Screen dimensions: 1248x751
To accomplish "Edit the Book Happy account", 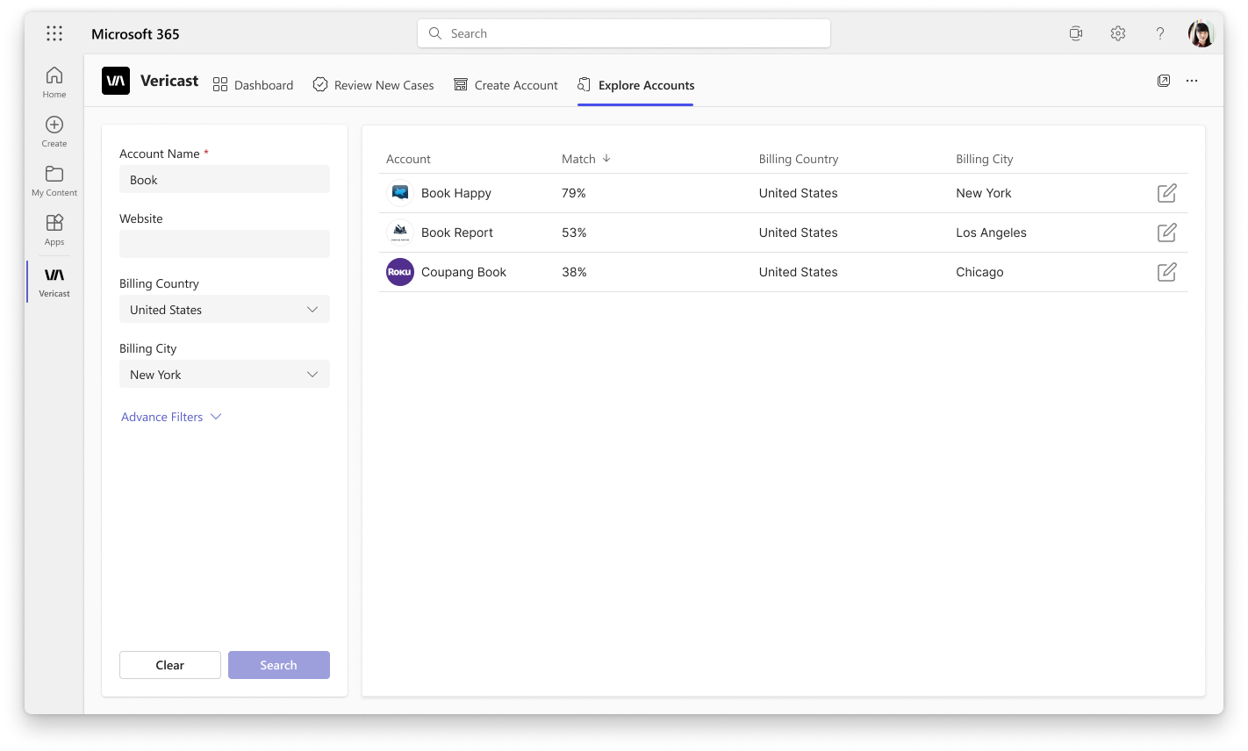I will pyautogui.click(x=1167, y=193).
